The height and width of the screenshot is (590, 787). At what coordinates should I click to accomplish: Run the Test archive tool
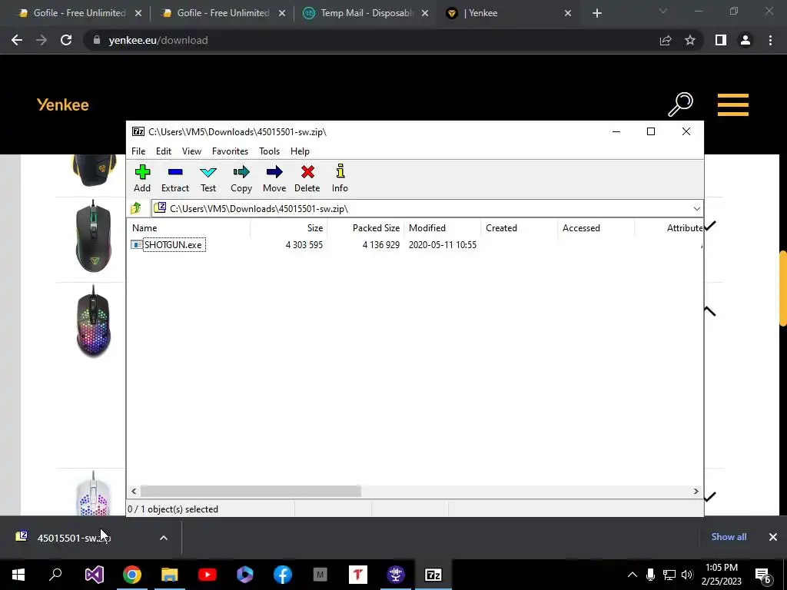click(208, 178)
